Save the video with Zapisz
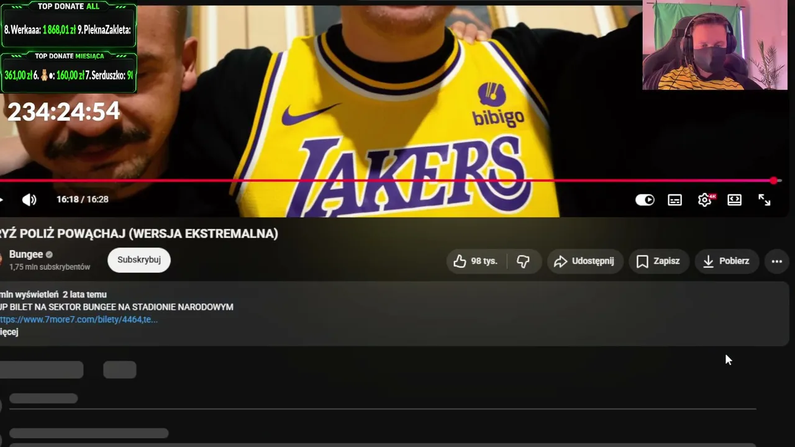Screen dimensions: 795x447 point(658,261)
